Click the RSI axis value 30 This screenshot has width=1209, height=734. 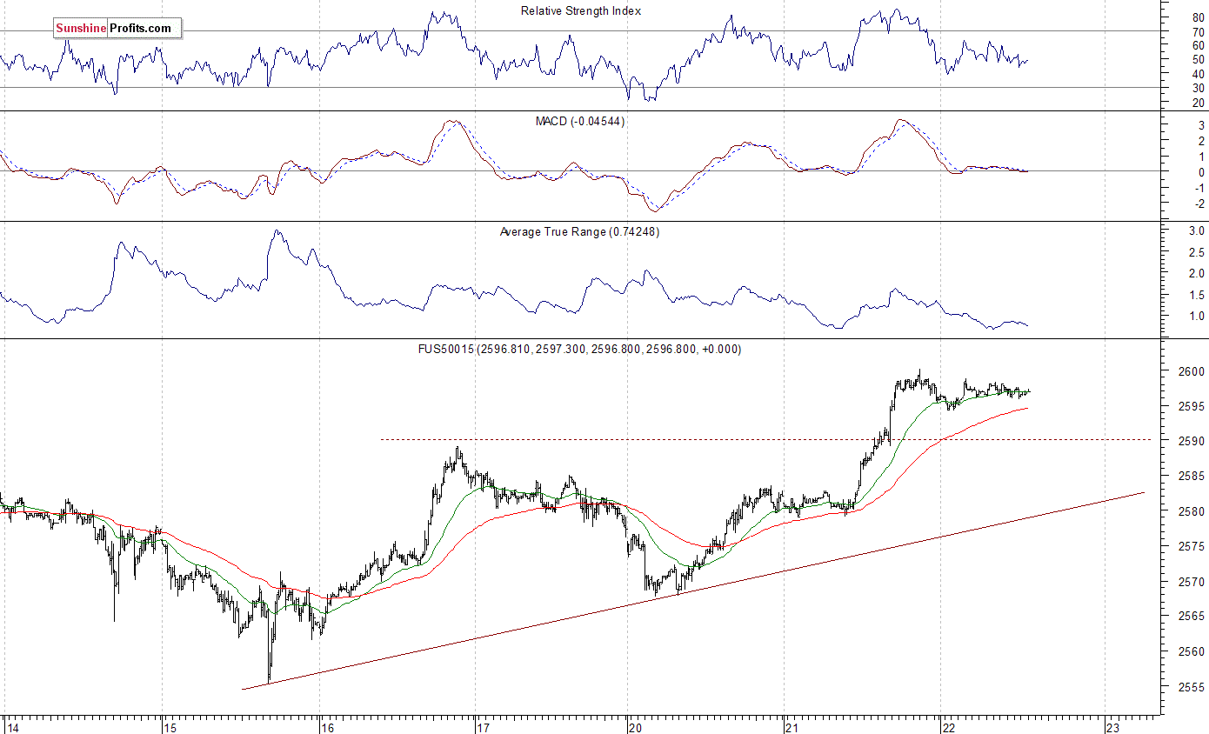point(1199,88)
